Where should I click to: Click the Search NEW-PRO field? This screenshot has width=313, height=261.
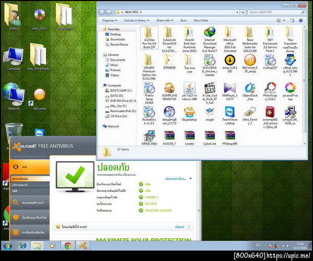click(276, 12)
